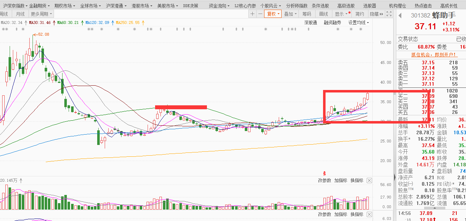This screenshot has height=221, width=466.
Task: Open 热点追击 menu item
Action: click(x=423, y=6)
